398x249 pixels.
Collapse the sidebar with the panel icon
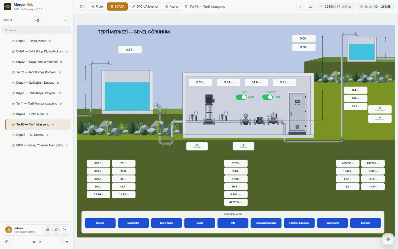point(82,7)
